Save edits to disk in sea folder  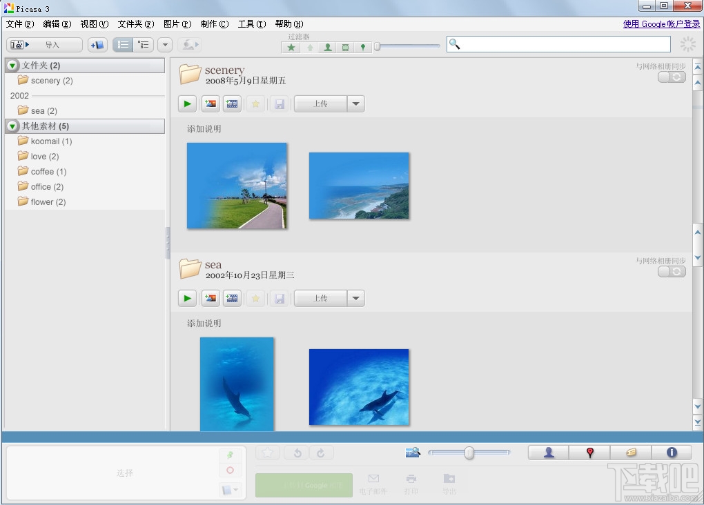click(x=280, y=298)
